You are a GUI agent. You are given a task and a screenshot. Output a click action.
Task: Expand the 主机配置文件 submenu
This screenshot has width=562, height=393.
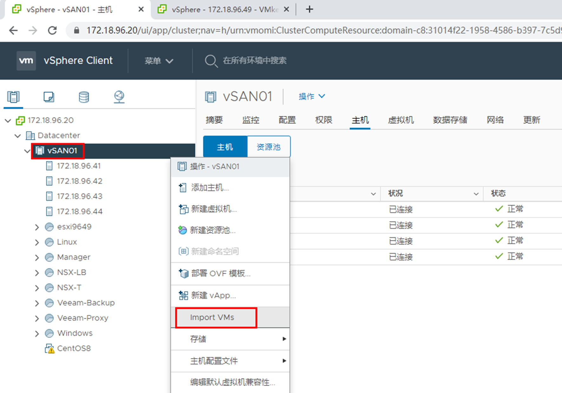(x=230, y=361)
